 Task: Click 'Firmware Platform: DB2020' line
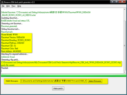point(13,43)
